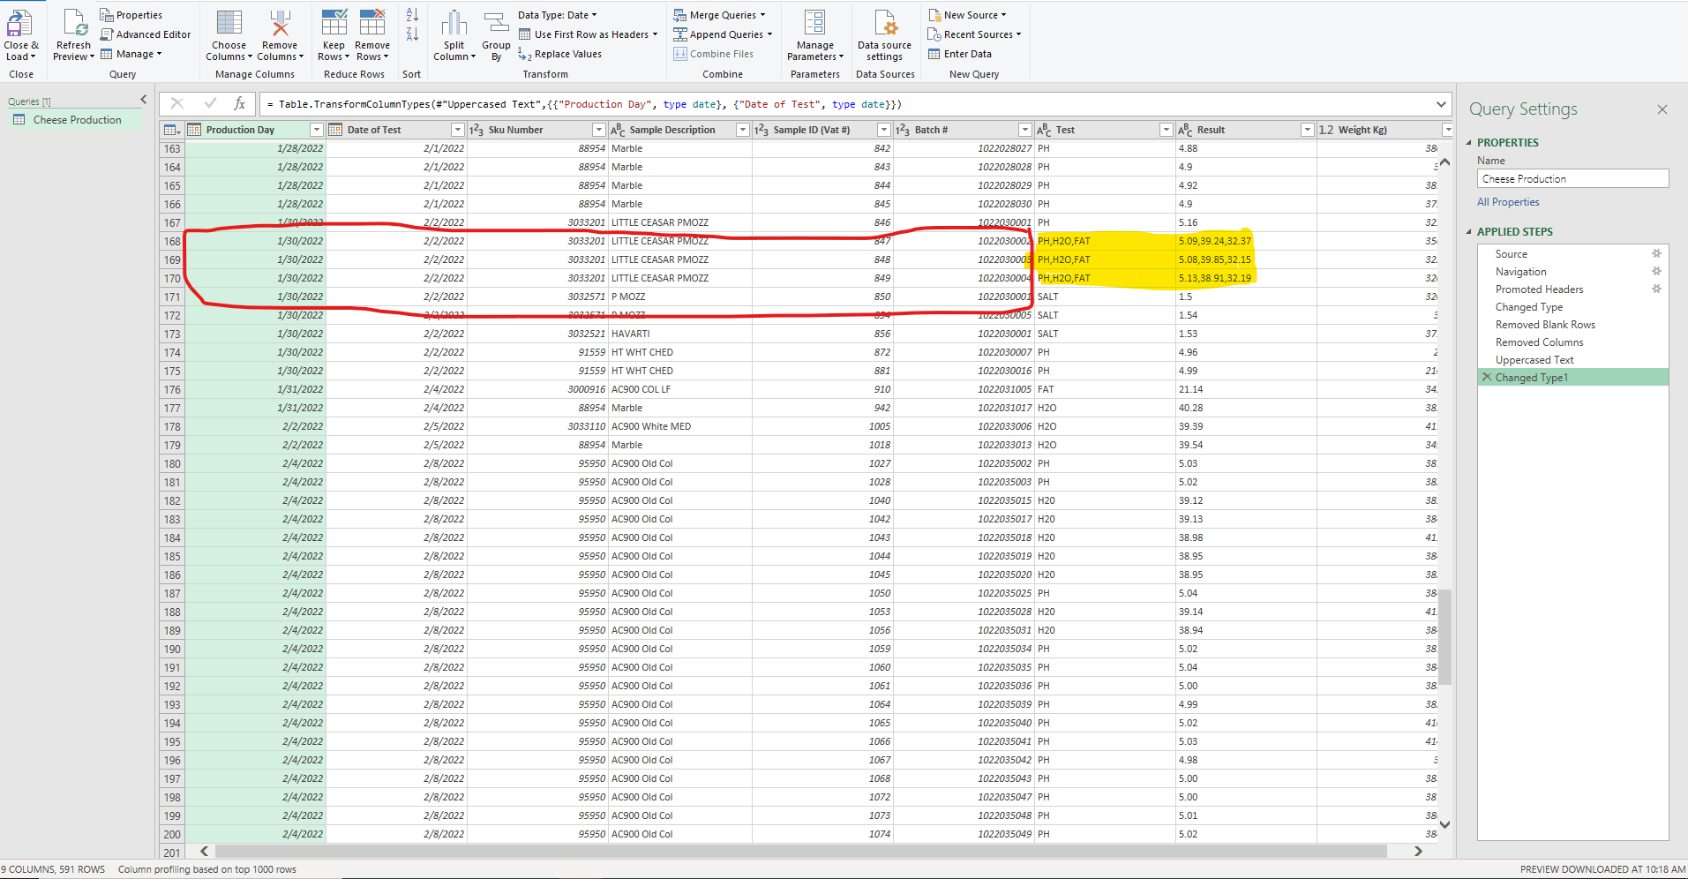Image resolution: width=1688 pixels, height=879 pixels.
Task: Open the Recent Sources dropdown
Action: click(x=974, y=34)
